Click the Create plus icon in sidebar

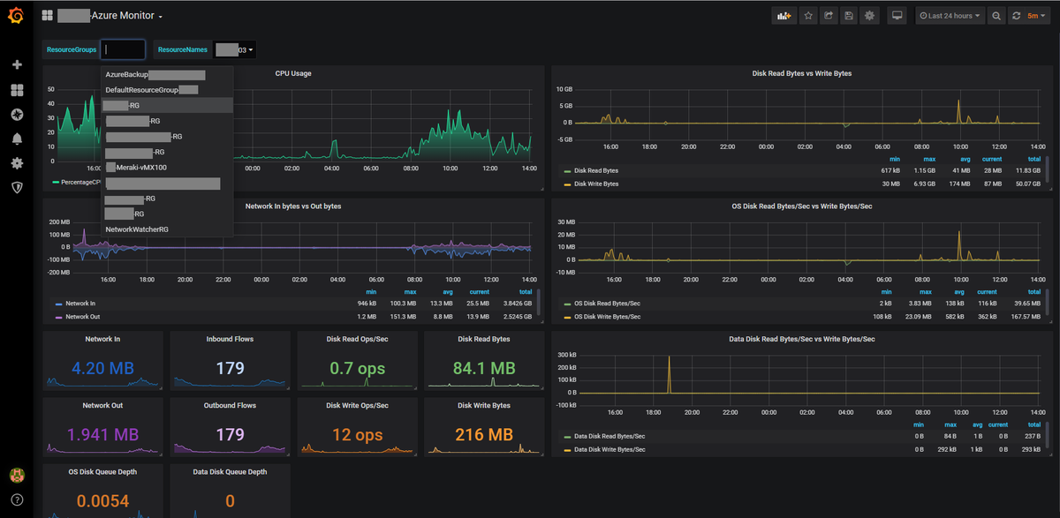(17, 65)
